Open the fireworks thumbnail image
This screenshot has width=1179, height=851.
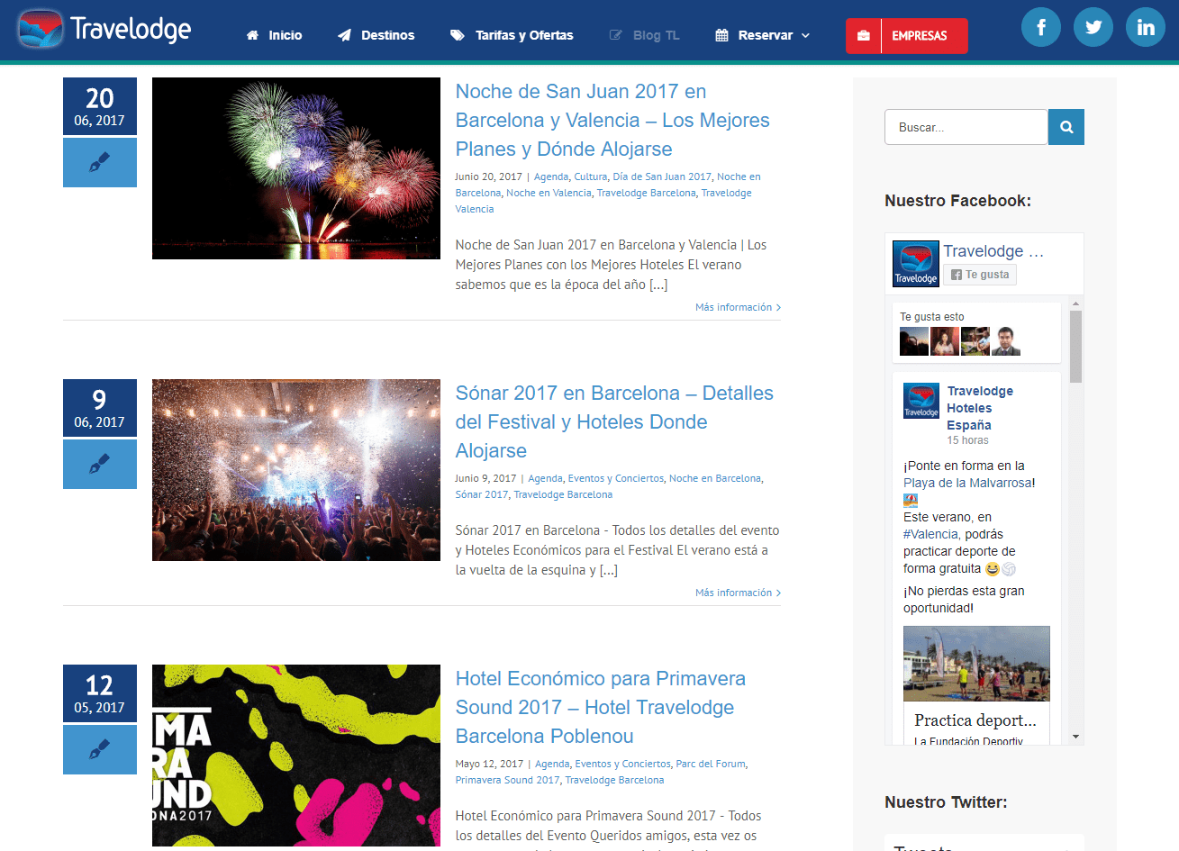[296, 168]
